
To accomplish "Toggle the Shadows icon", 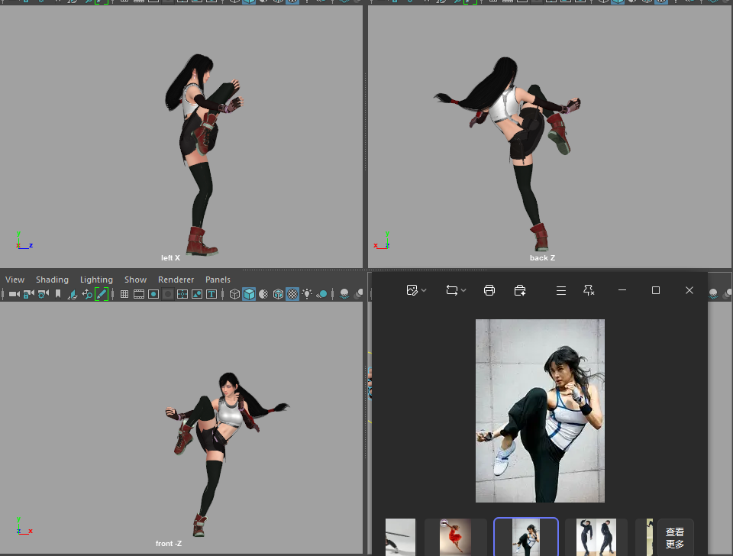I will [x=321, y=294].
